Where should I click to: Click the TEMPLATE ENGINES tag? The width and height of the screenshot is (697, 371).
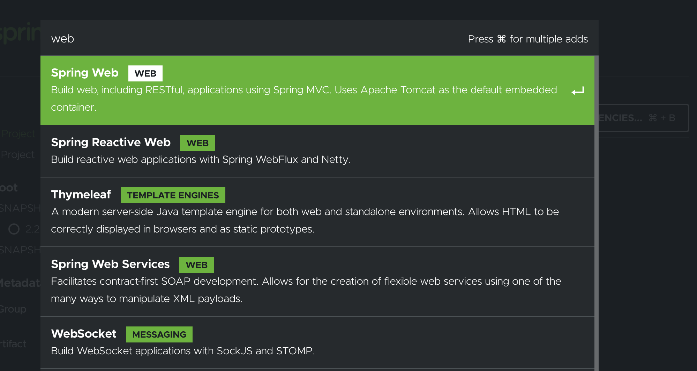[x=173, y=195]
